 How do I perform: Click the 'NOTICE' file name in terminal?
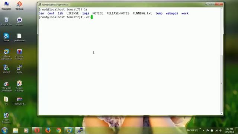[98, 13]
